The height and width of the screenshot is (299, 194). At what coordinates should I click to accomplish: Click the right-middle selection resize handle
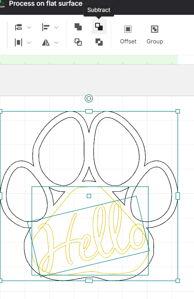coord(178,196)
